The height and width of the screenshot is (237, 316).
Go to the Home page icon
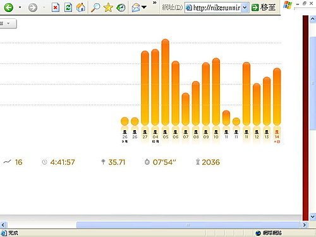[81, 8]
